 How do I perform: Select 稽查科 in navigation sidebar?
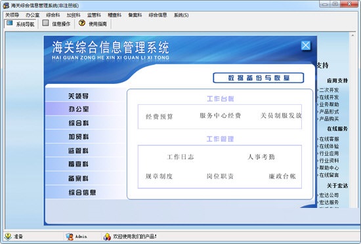(79, 164)
